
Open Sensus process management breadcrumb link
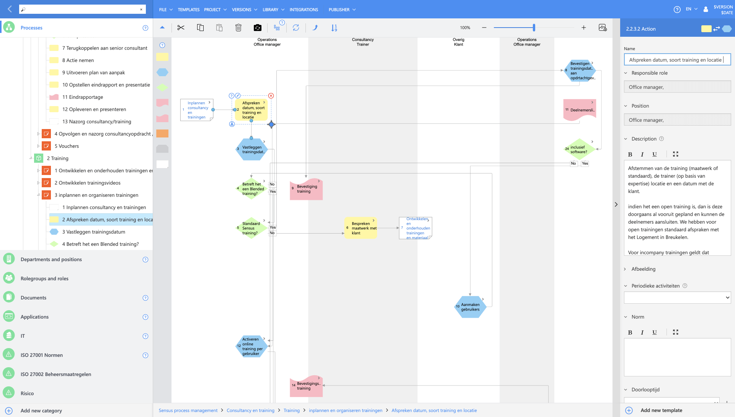188,410
